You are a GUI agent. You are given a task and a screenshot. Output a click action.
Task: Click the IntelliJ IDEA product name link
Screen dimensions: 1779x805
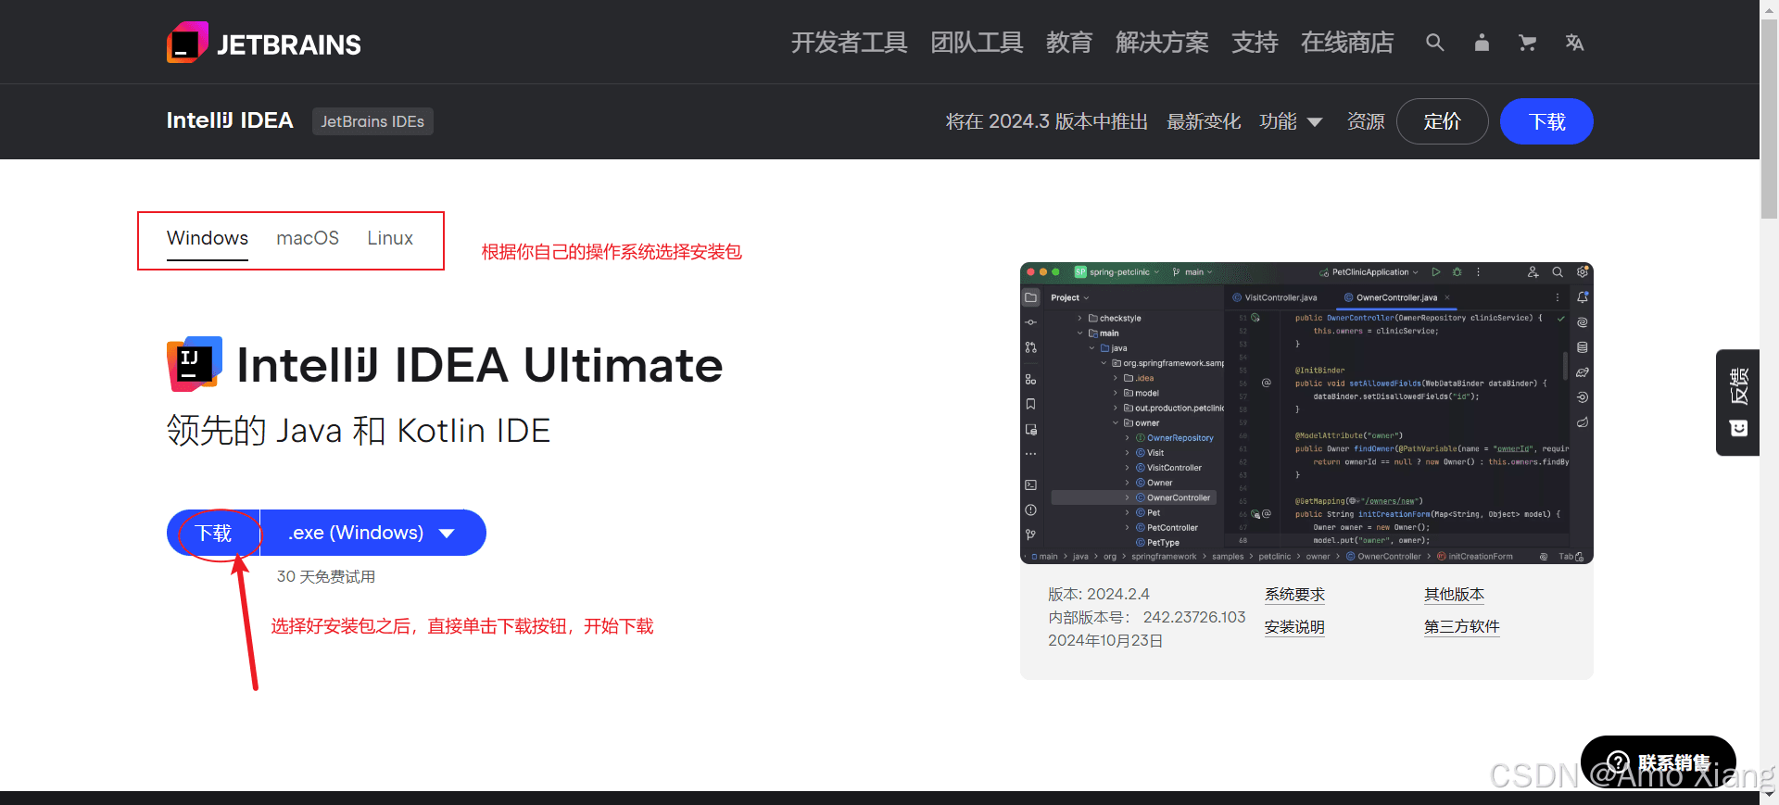[x=230, y=121]
